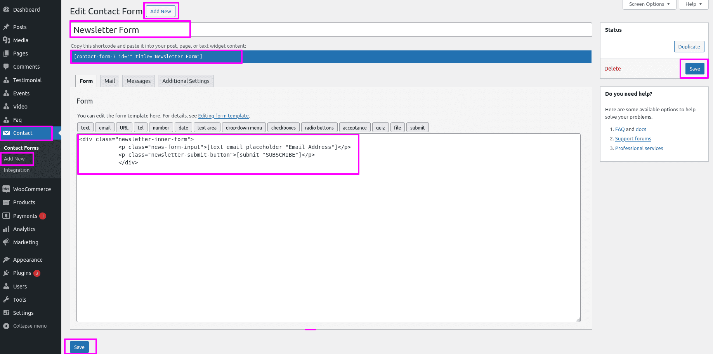The height and width of the screenshot is (354, 713).
Task: Click the Duplicate button
Action: pos(689,47)
